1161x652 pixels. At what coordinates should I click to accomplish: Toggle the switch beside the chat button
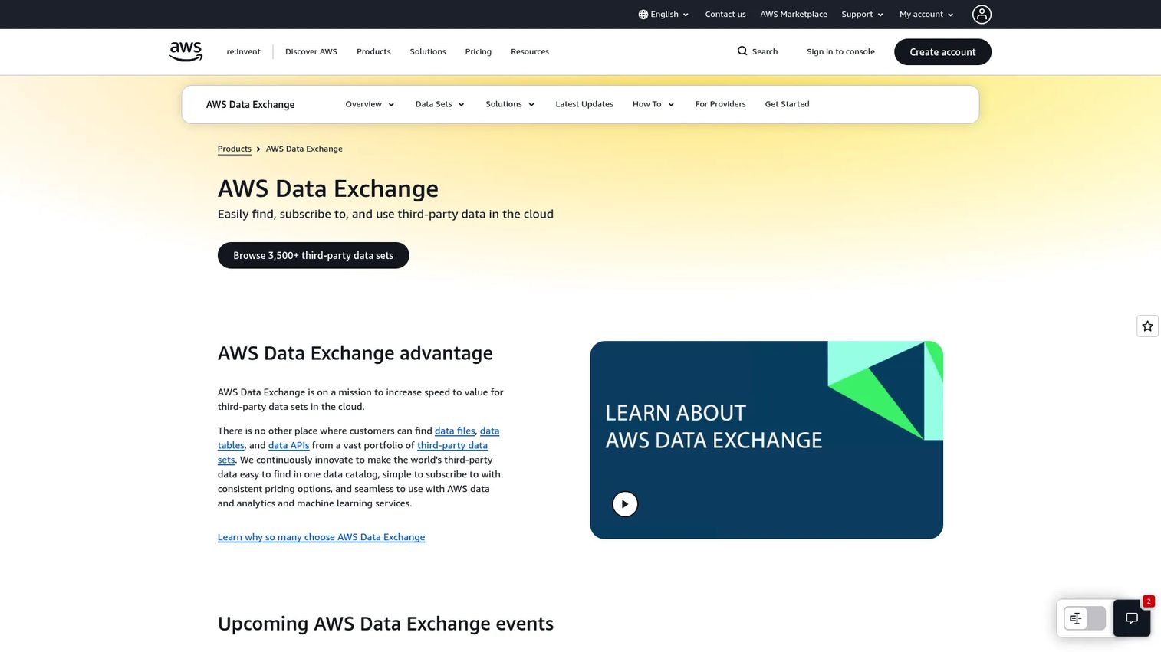(x=1084, y=618)
